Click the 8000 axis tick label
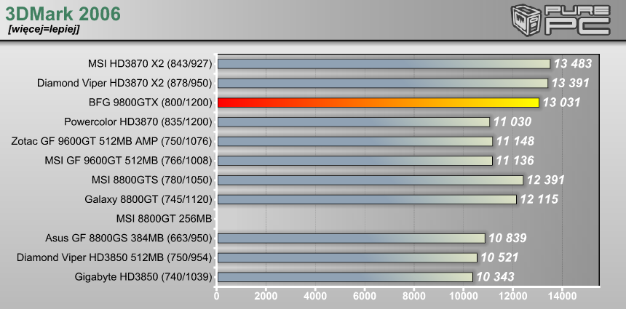Viewport: 626px width, 309px height. 413,296
